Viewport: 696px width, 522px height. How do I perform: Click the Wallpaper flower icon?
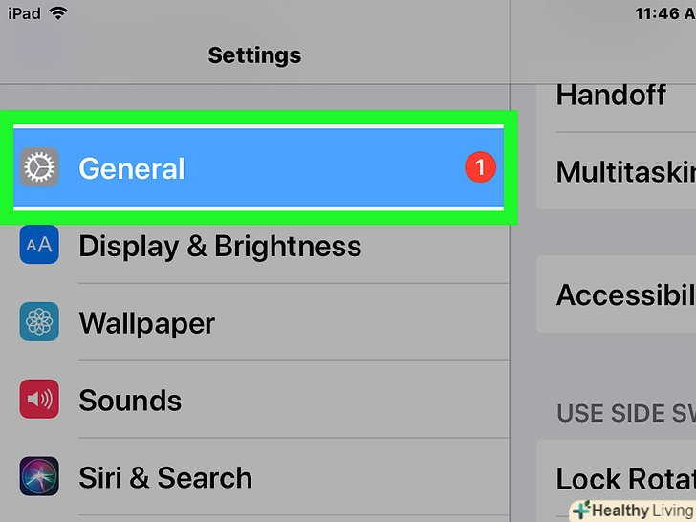39,322
